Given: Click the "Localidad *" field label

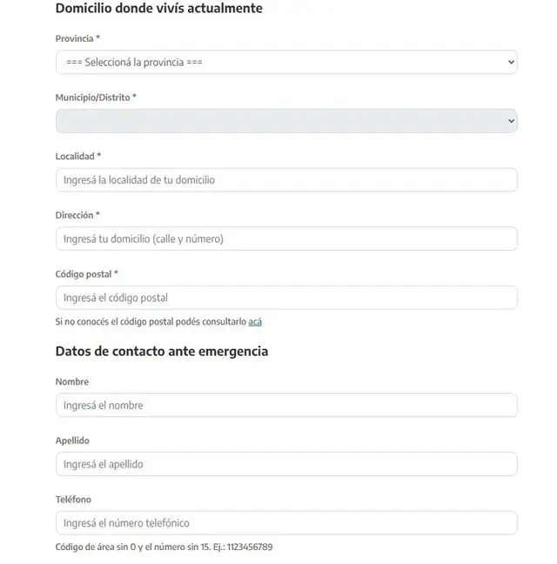Looking at the screenshot, I should click(x=78, y=156).
